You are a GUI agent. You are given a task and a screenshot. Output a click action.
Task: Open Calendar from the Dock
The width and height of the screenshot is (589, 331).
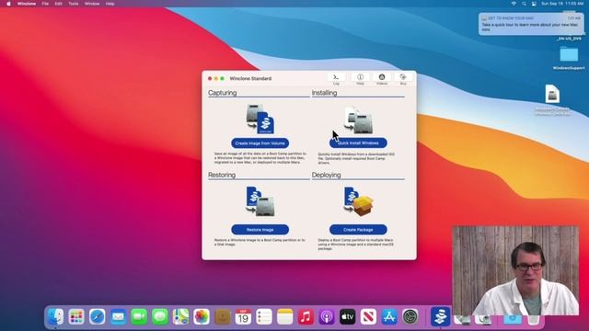pos(243,316)
